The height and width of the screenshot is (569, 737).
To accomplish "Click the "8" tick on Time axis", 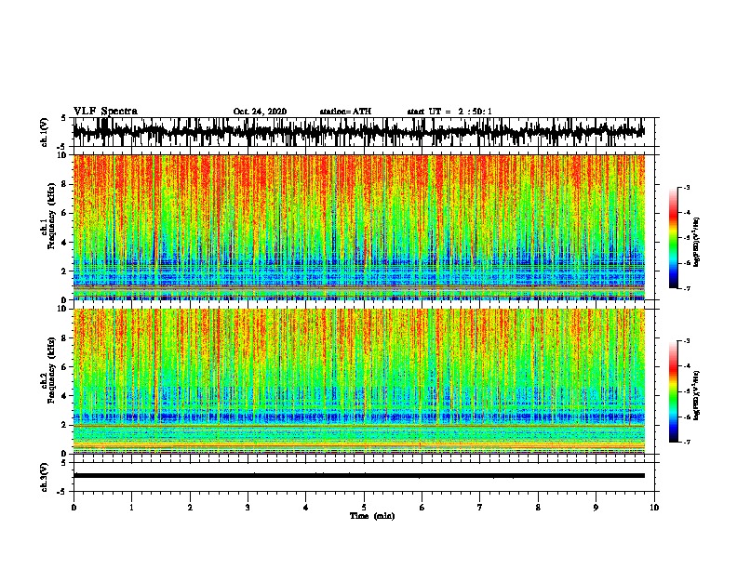I will point(538,508).
